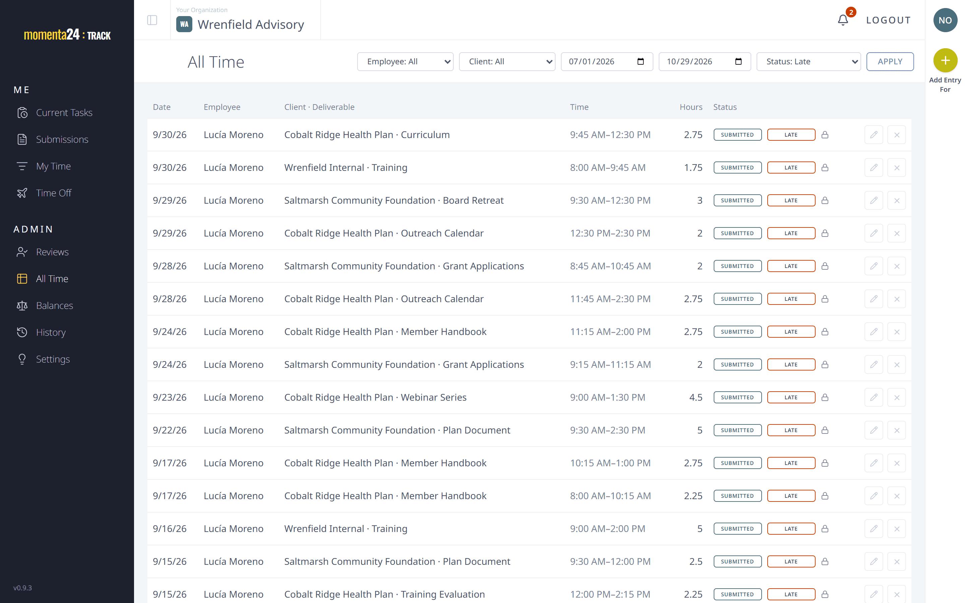This screenshot has height=603, width=965.
Task: Toggle the sidebar collapse icon
Action: tap(152, 20)
